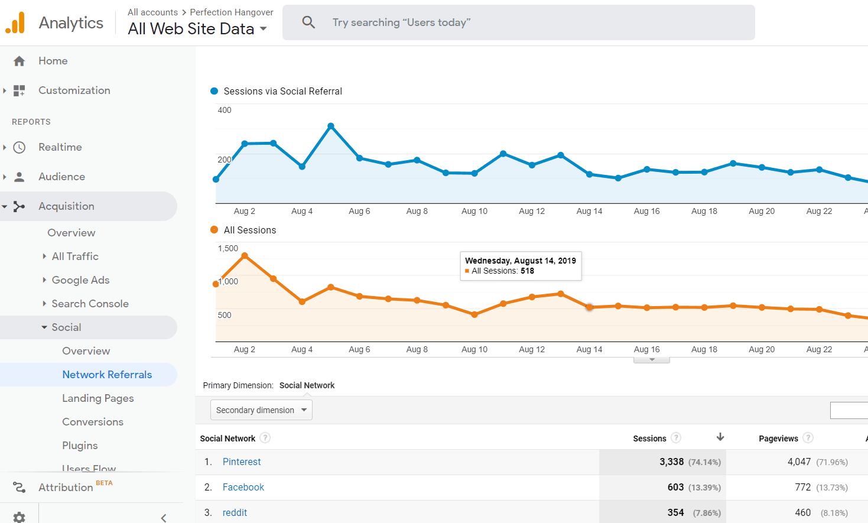868x523 pixels.
Task: Click the August 14 point on All Sessions chart
Action: pyautogui.click(x=589, y=307)
